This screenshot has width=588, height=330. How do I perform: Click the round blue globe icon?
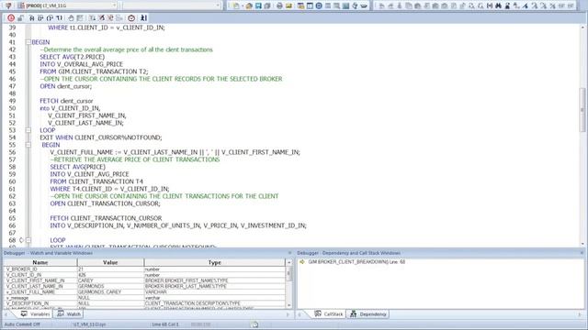pyautogui.click(x=319, y=5)
